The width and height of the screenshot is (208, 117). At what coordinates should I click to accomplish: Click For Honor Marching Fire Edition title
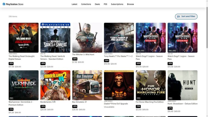[x=150, y=102]
